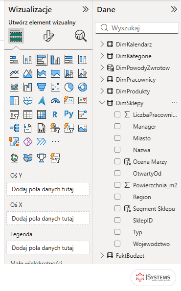Image resolution: width=181 pixels, height=291 pixels.
Task: Select the table visual
Action: click(28, 114)
